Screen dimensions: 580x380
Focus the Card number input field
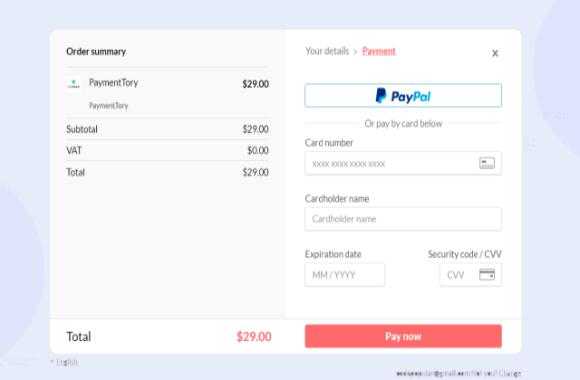[390, 164]
